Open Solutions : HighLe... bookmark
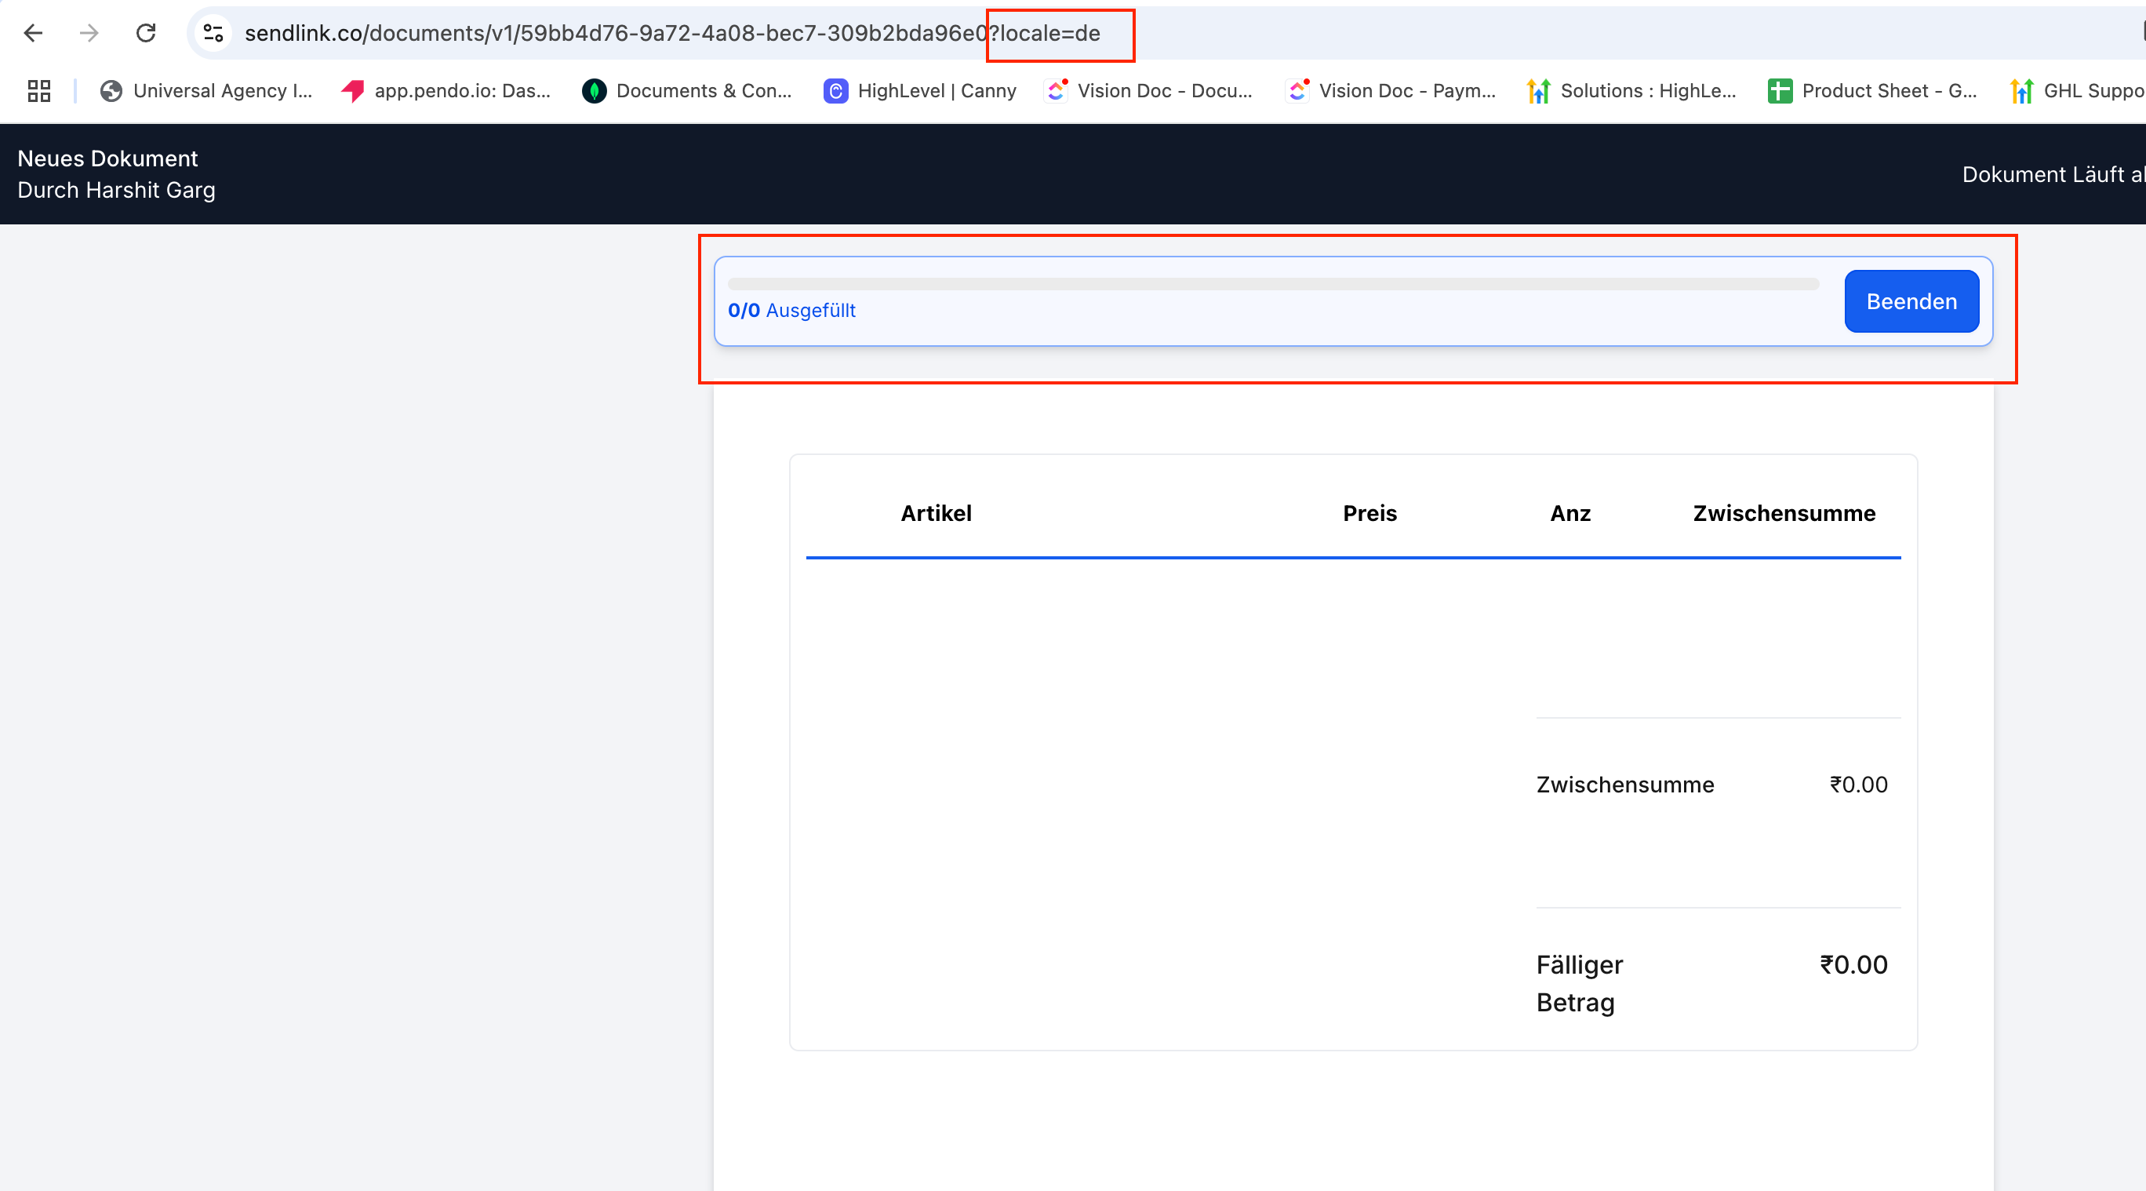Screen dimensions: 2146x1191 (x=1631, y=91)
